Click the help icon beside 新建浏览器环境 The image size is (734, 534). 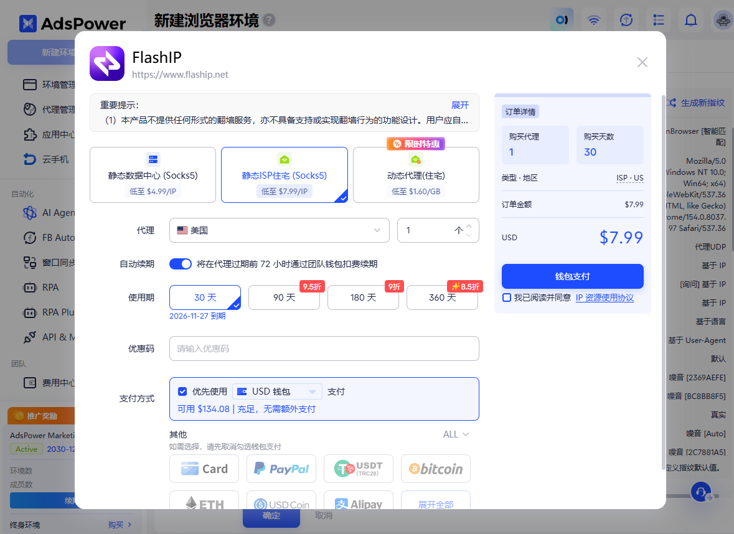(x=269, y=20)
